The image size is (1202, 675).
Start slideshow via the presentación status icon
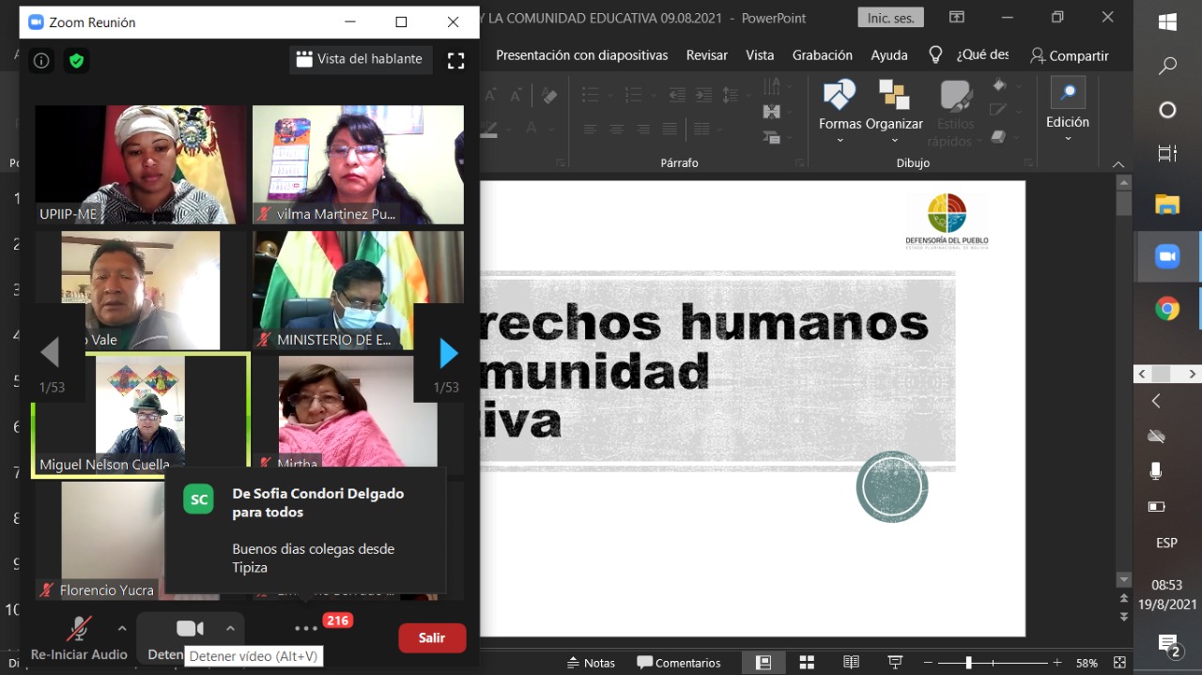point(895,662)
